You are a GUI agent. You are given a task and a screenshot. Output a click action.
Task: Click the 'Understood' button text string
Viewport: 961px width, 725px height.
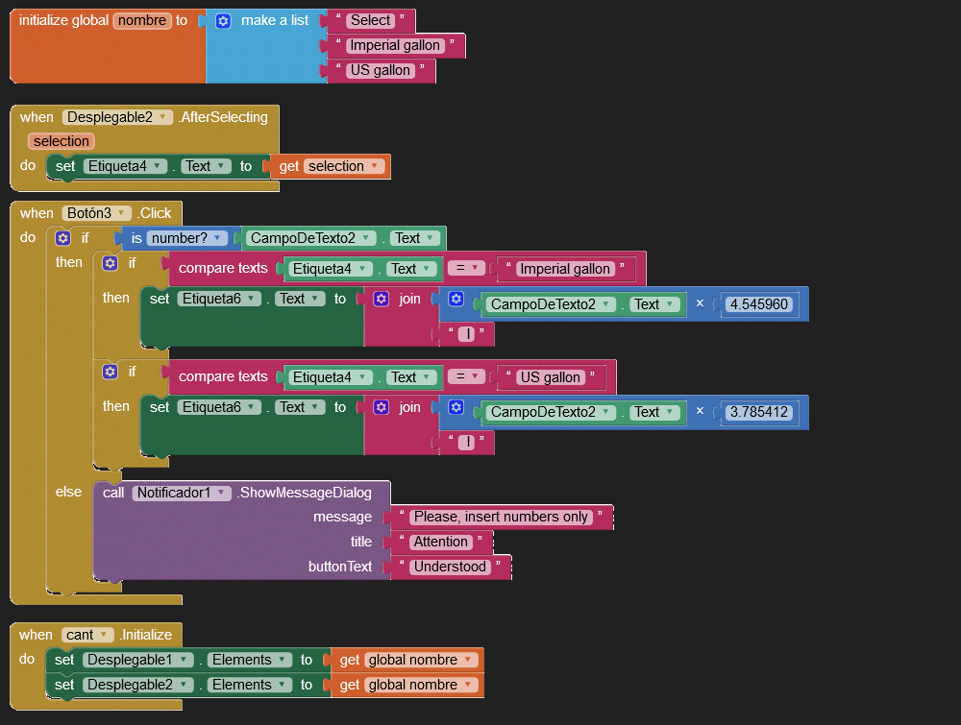[450, 567]
